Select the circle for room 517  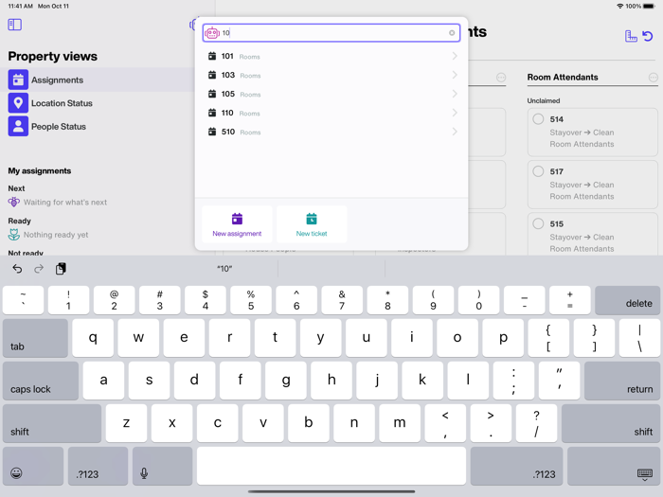[538, 171]
